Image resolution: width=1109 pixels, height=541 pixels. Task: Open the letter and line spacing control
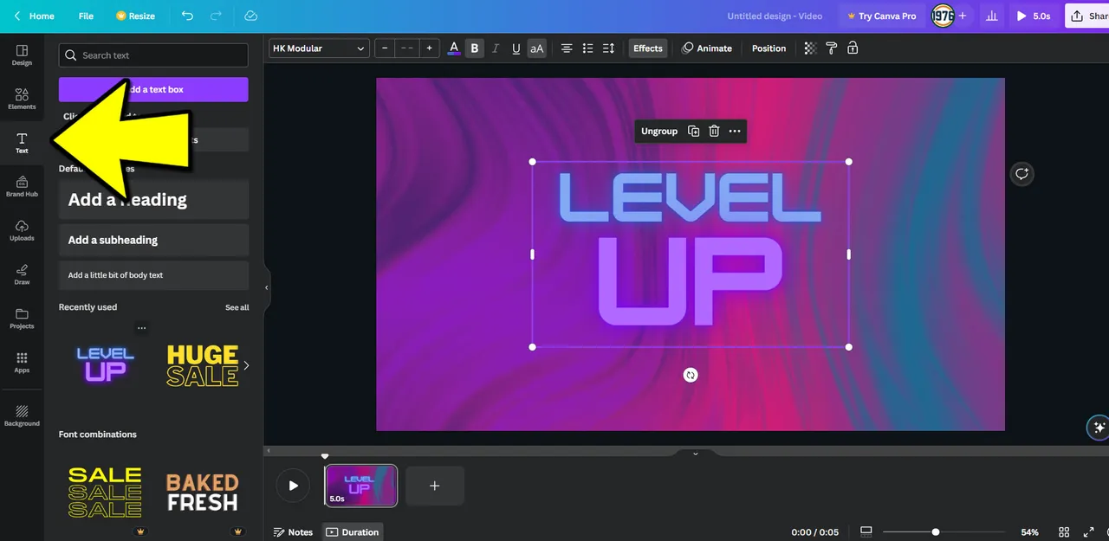608,48
